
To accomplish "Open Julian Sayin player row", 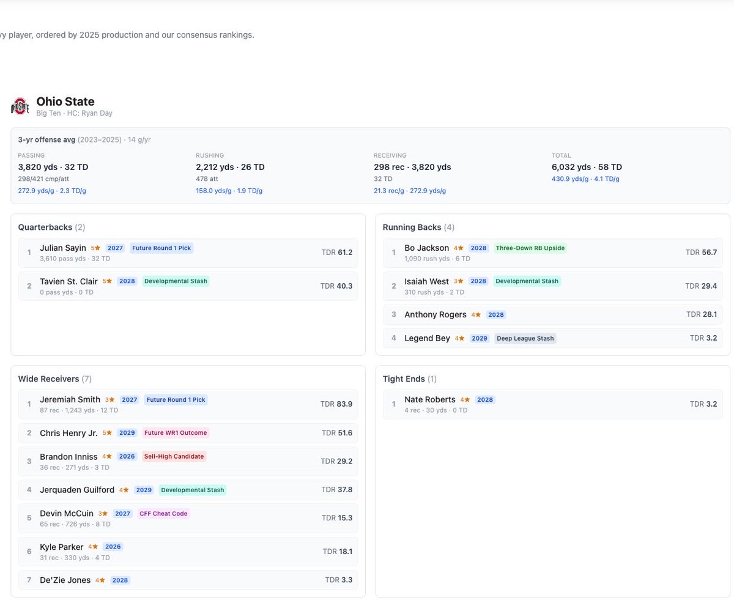I will point(188,253).
